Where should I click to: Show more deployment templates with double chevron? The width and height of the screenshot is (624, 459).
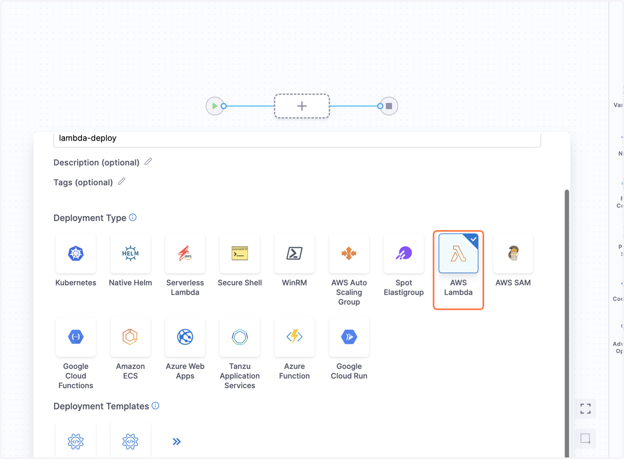(177, 442)
